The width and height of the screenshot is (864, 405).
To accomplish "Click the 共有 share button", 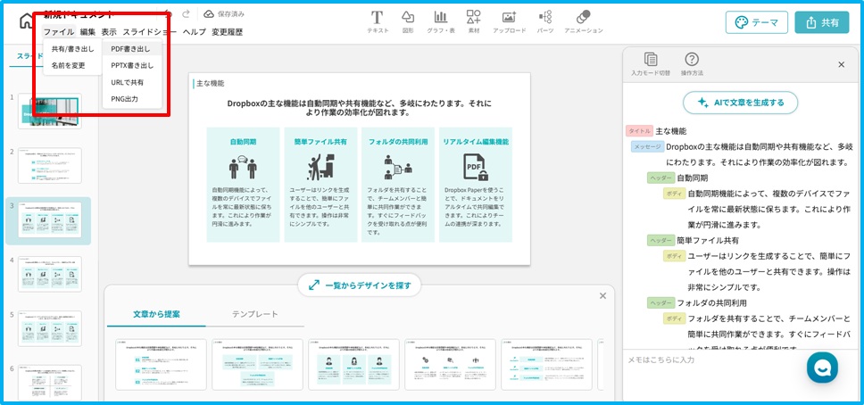I will (821, 22).
